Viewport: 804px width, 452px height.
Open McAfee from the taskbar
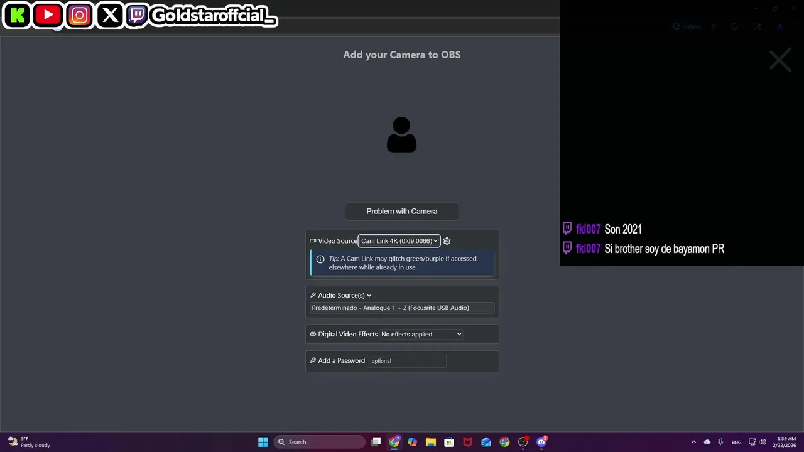[467, 442]
